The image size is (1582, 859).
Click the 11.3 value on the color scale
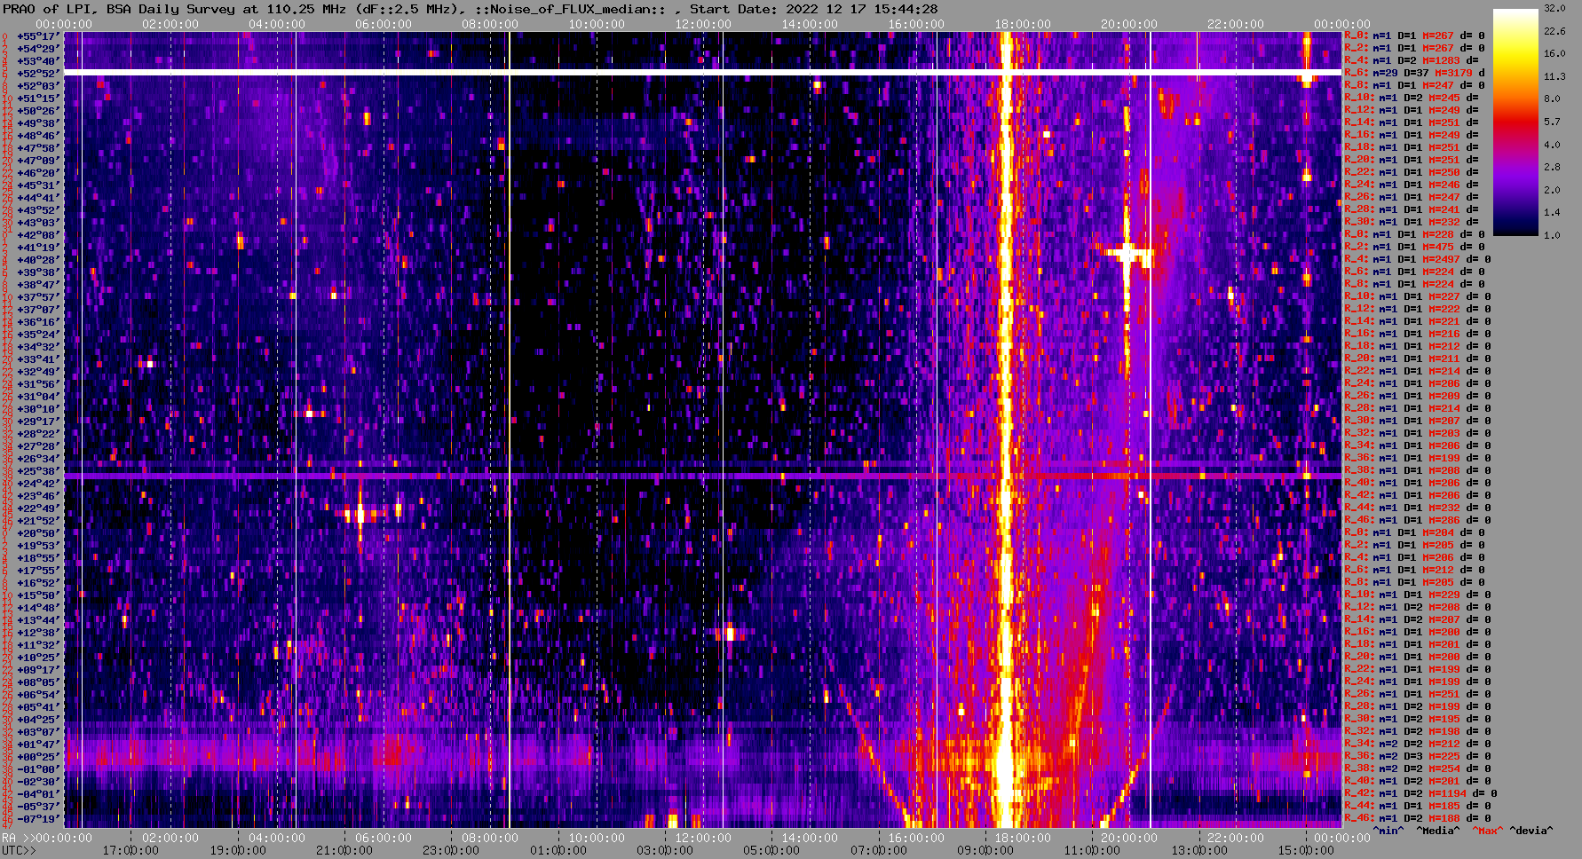point(1554,76)
